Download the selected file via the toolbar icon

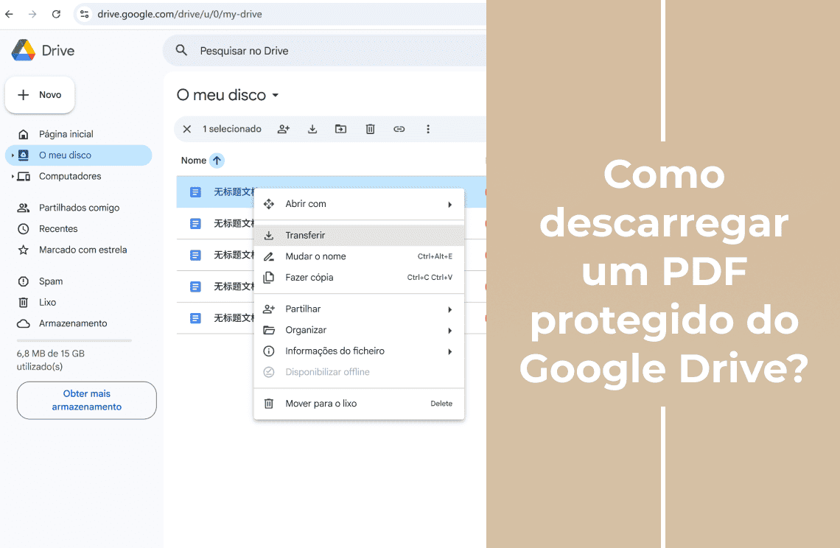click(x=312, y=129)
